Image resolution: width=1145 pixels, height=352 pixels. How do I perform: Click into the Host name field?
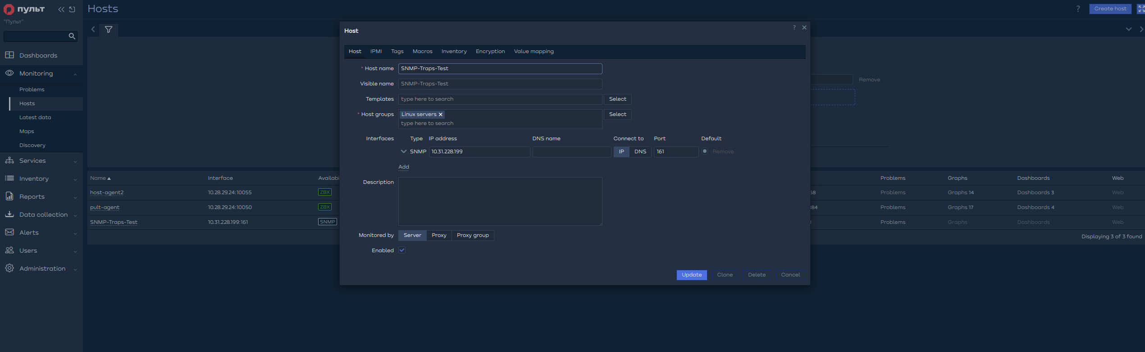(x=500, y=68)
